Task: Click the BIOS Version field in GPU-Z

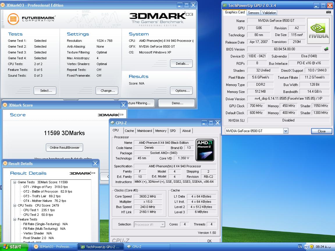Action: tap(284, 49)
